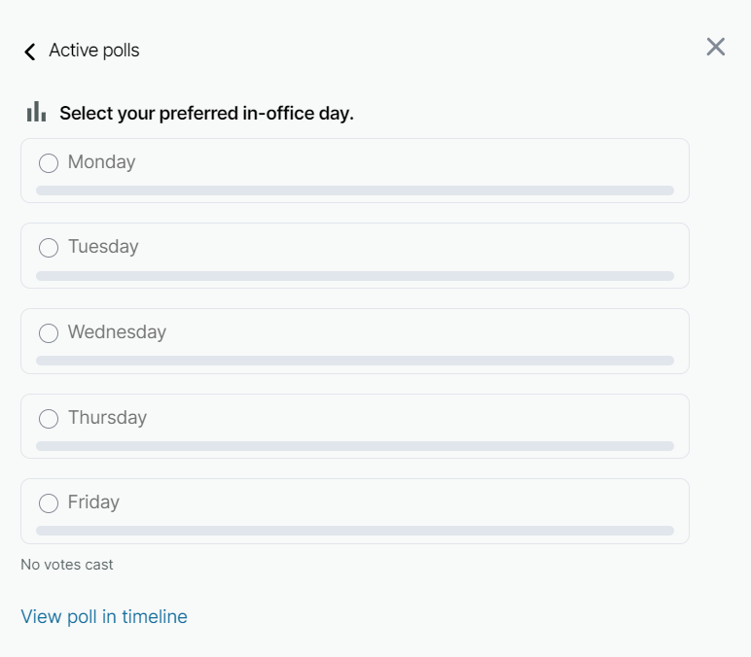The height and width of the screenshot is (657, 751).
Task: Click the Monday option label text
Action: point(101,162)
